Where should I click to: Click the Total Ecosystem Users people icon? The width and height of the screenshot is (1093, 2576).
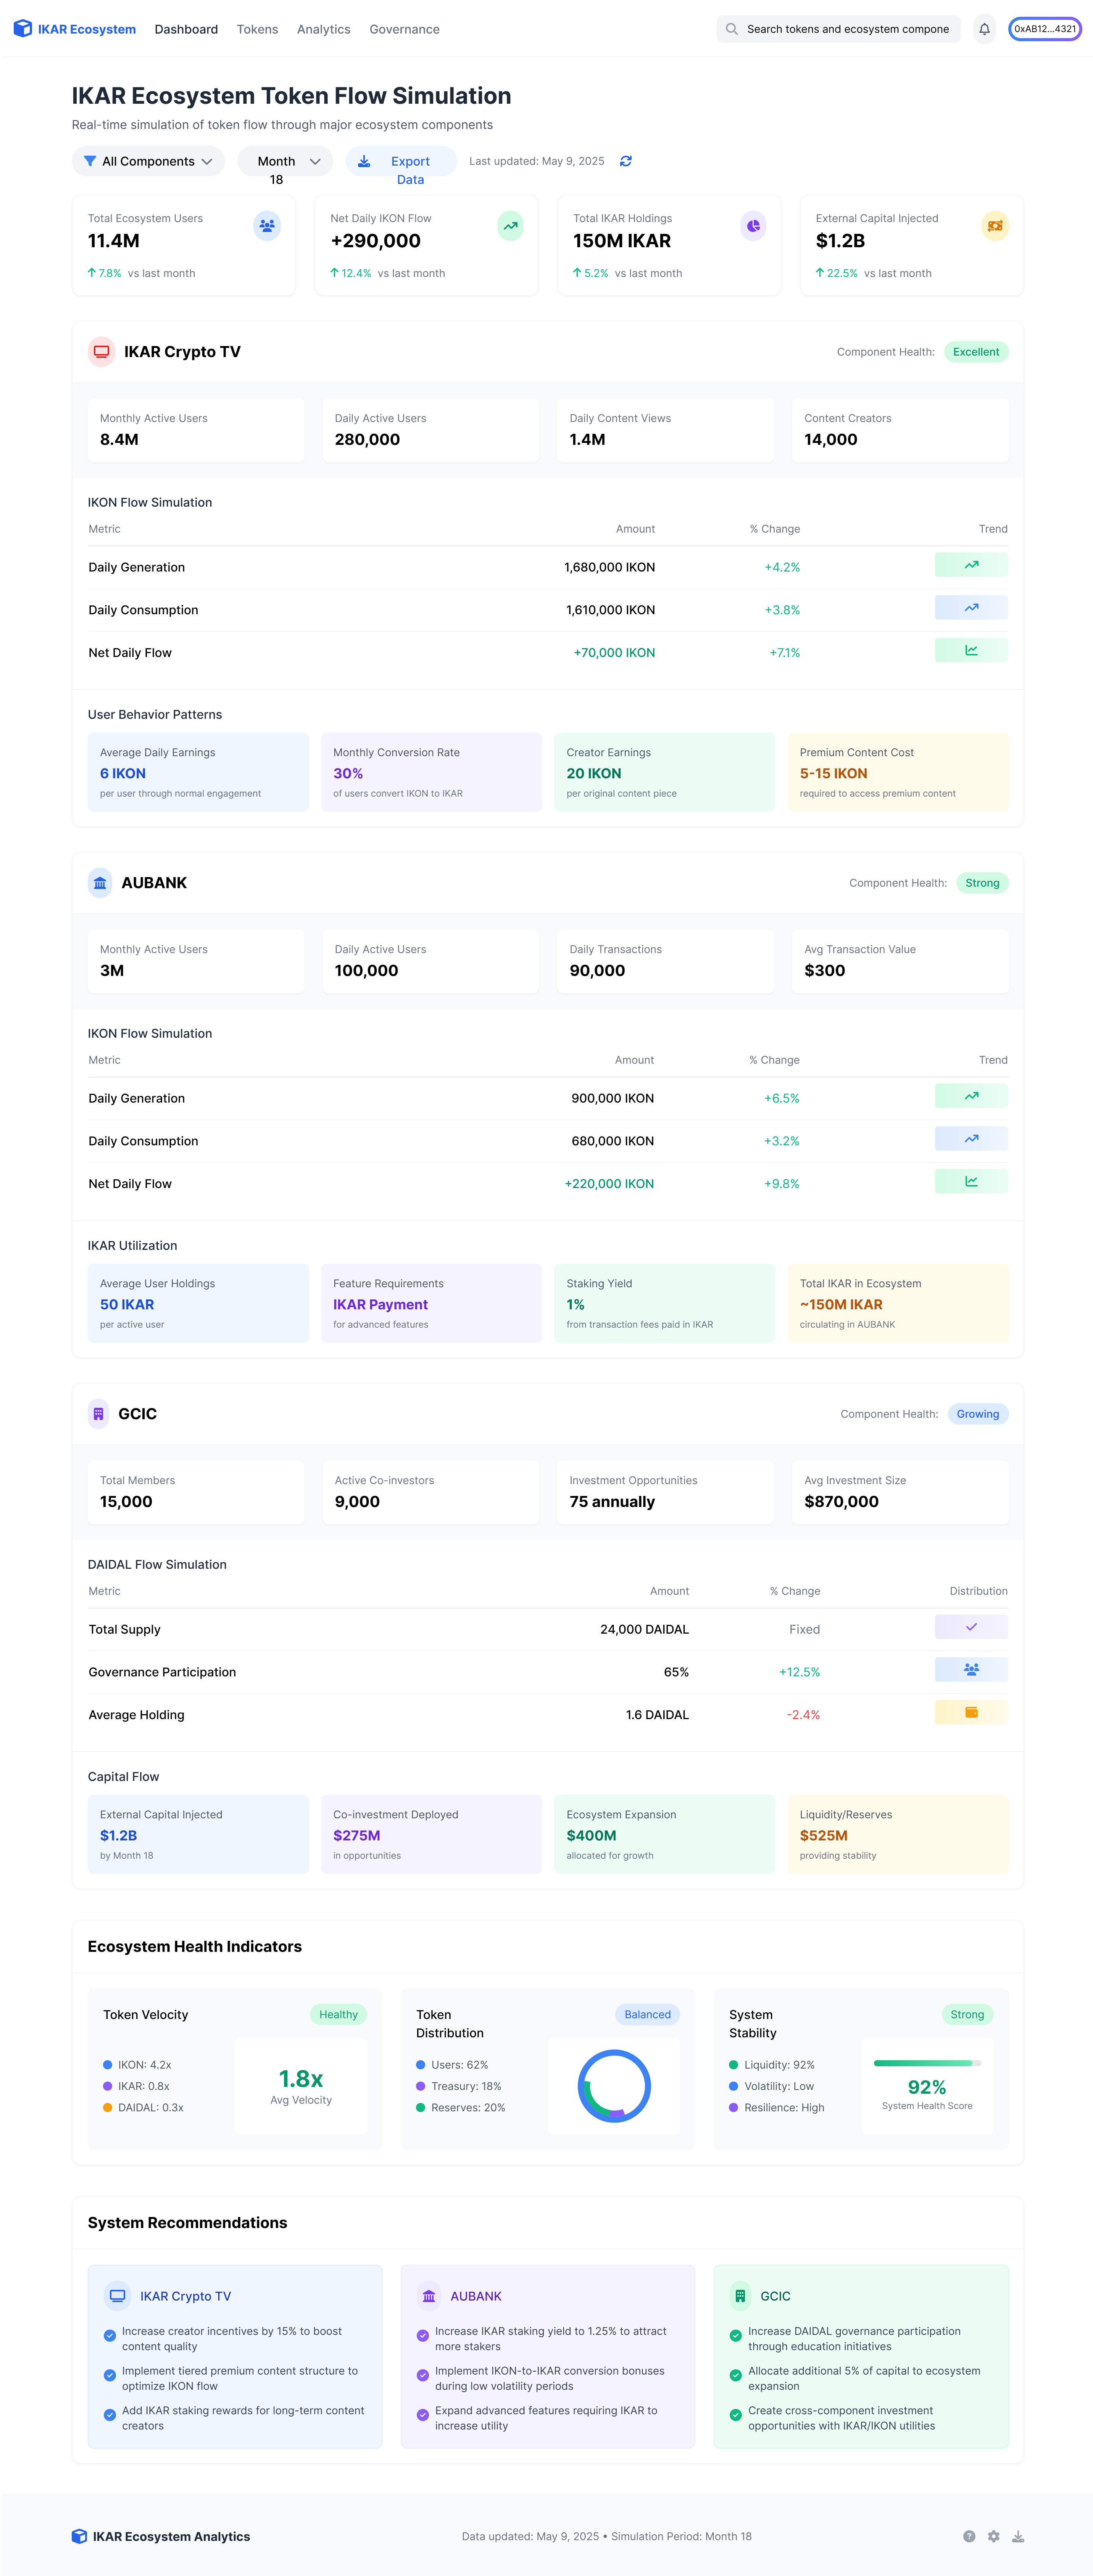(x=267, y=226)
